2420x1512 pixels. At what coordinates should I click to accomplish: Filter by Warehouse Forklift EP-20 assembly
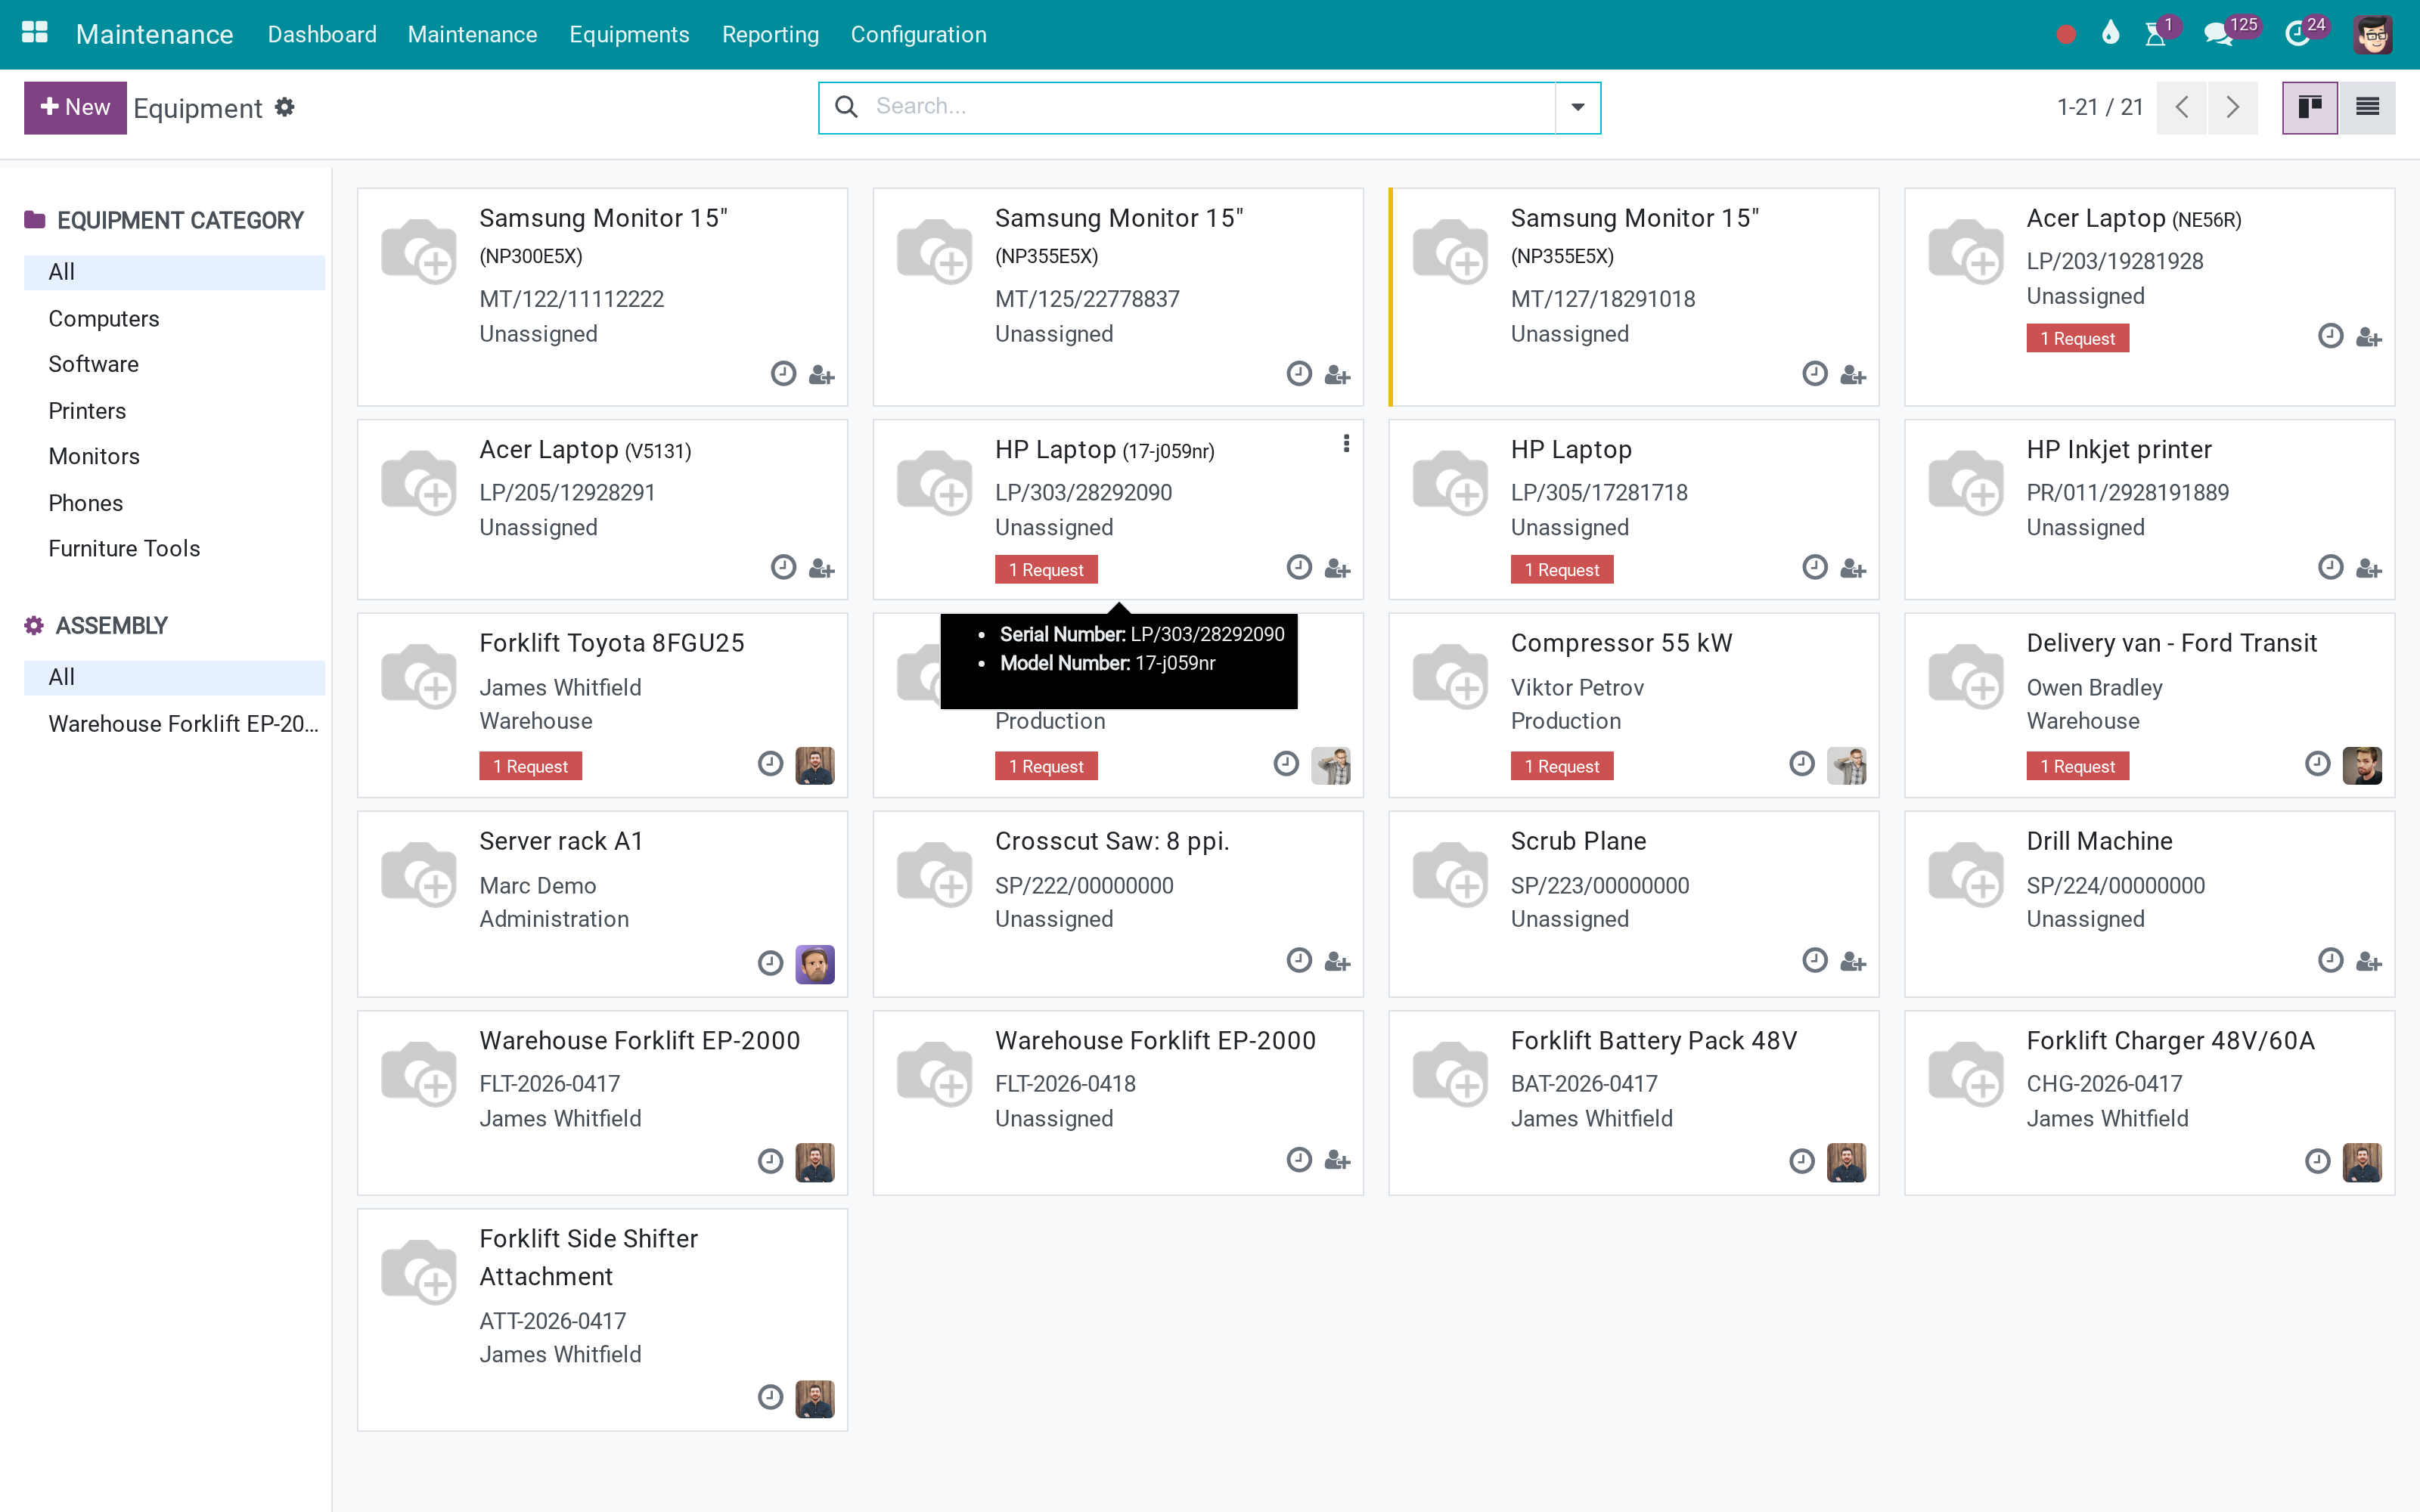(x=174, y=723)
